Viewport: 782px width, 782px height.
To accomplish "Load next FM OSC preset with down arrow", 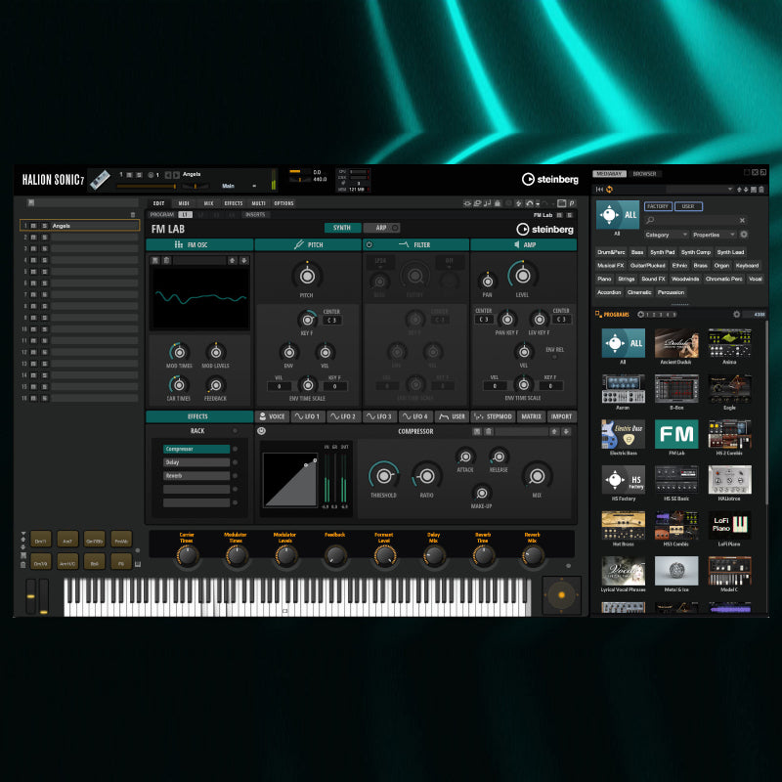I will point(243,260).
